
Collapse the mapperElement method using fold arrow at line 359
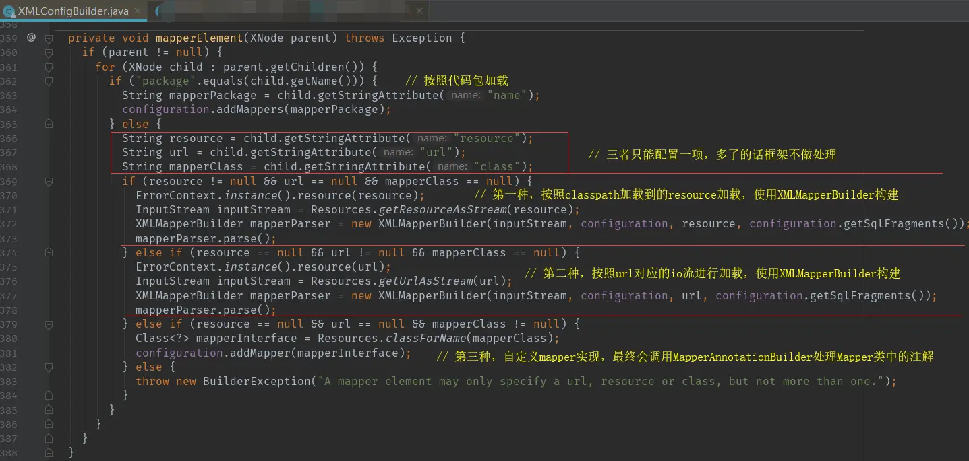(x=48, y=38)
